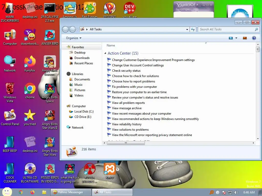Select Desktop in Favorites
The width and height of the screenshot is (262, 196).
pyautogui.click(x=80, y=53)
